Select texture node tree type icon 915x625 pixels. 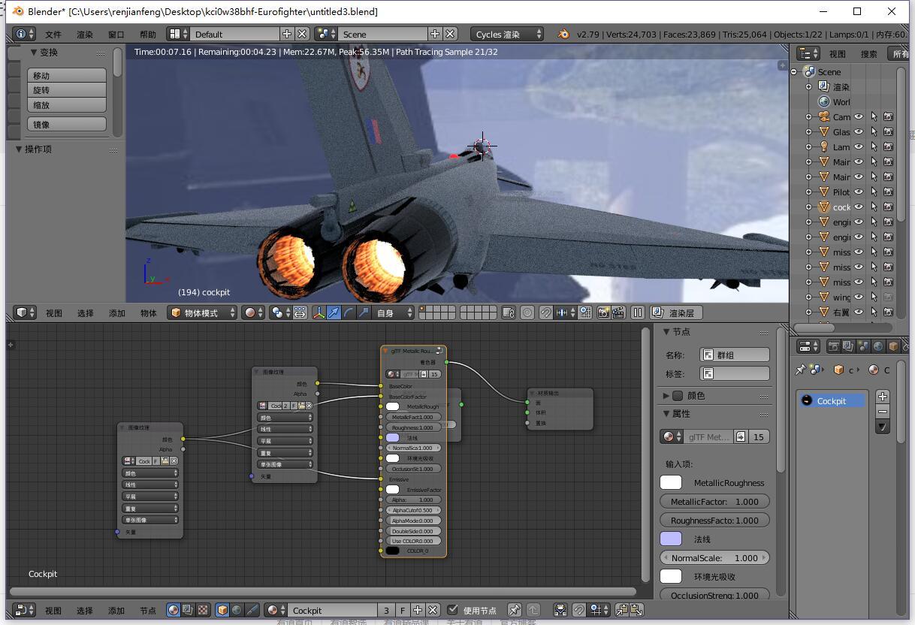pos(203,610)
